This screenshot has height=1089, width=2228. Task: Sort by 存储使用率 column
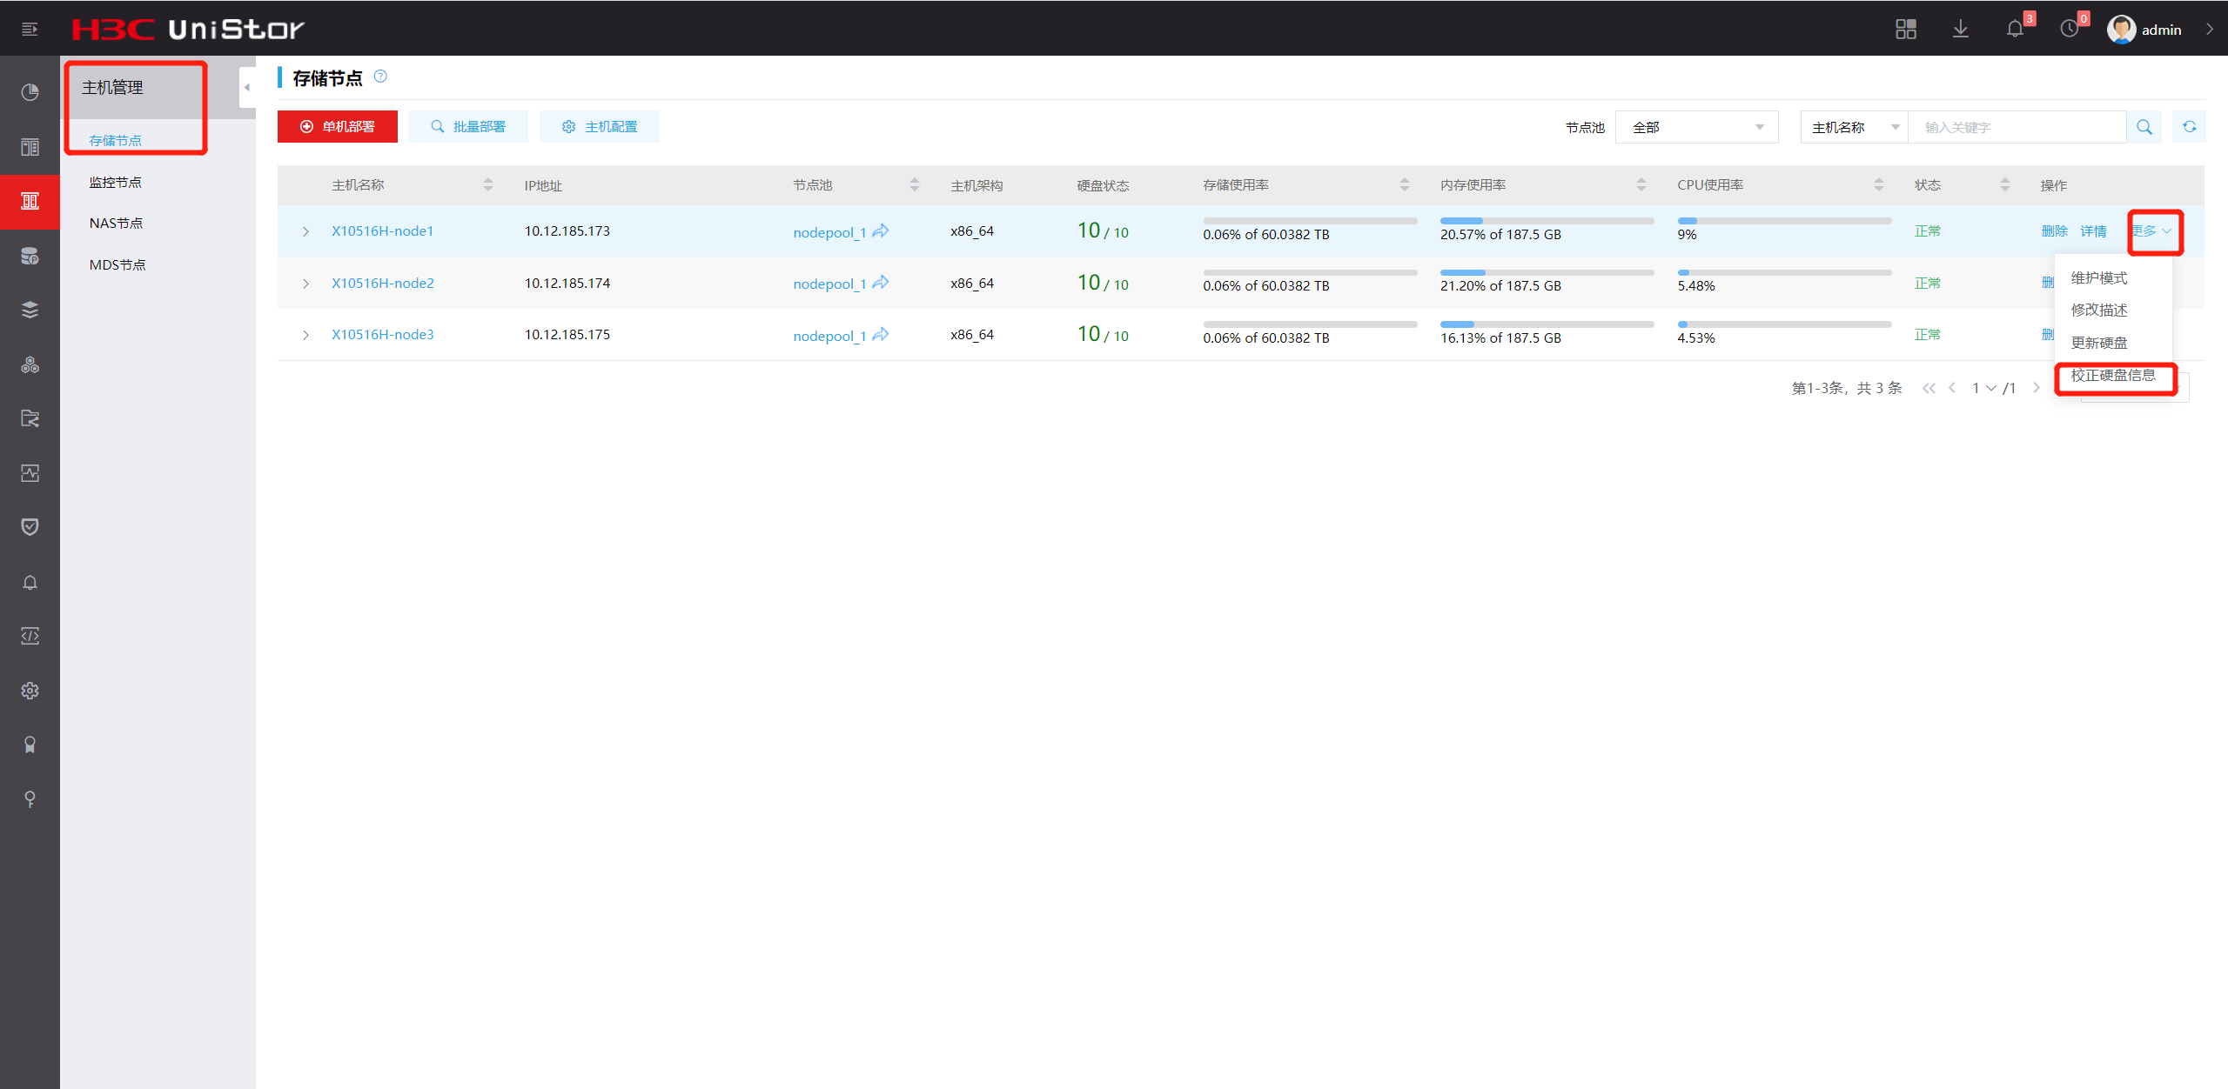pyautogui.click(x=1404, y=184)
